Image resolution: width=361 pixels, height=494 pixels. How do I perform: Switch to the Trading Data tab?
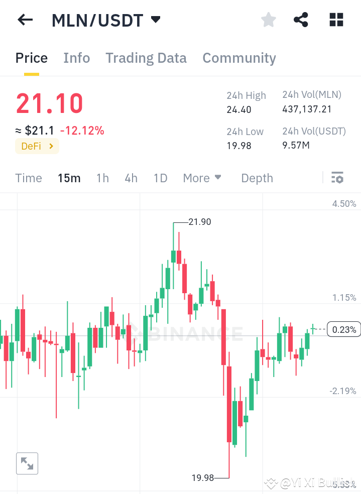click(146, 58)
